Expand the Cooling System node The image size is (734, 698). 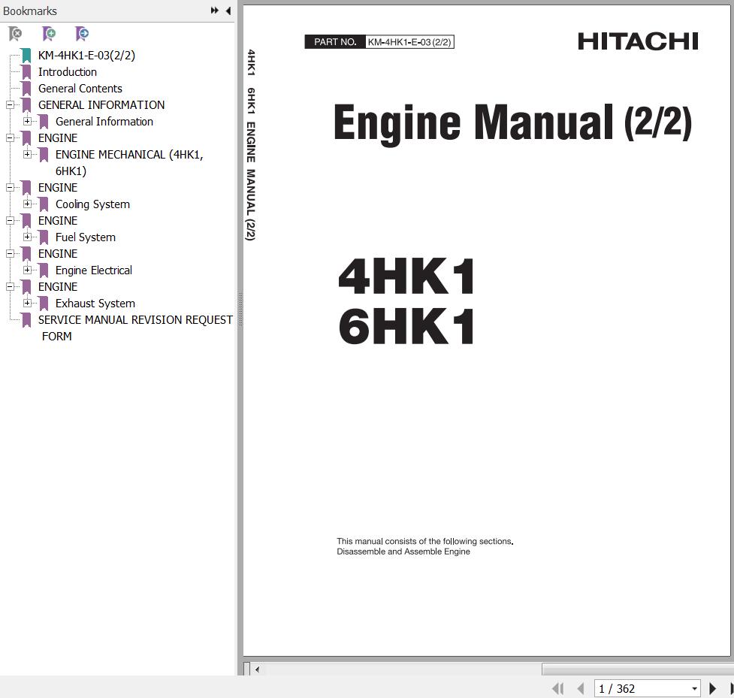pos(27,204)
